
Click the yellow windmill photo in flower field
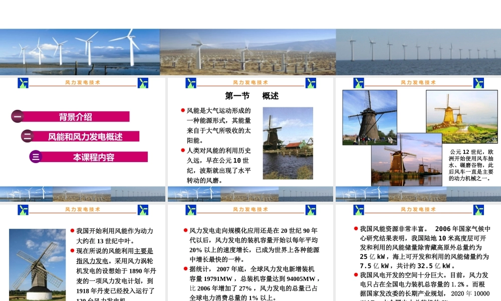pyautogui.click(x=461, y=116)
